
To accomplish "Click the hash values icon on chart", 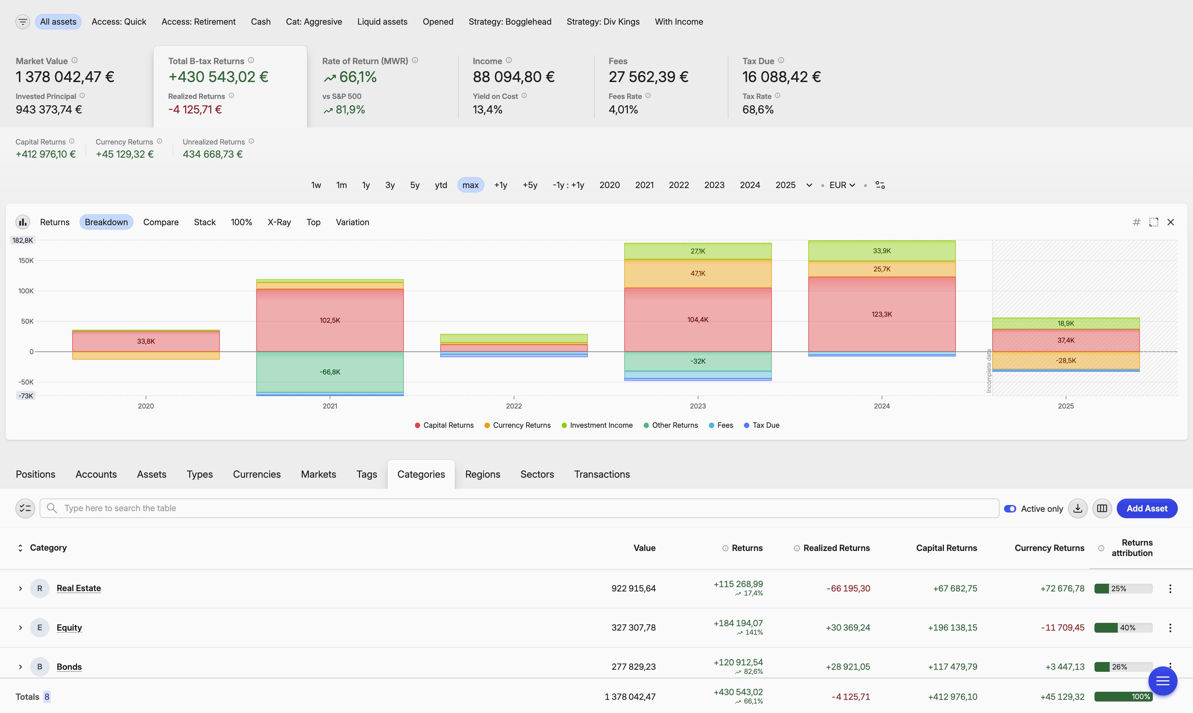I will point(1136,222).
